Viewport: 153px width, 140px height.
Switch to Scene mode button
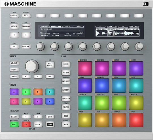(66, 64)
